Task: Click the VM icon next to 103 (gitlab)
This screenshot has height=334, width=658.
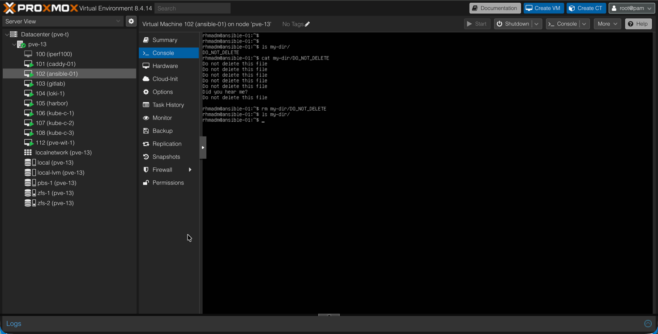Action: (29, 84)
